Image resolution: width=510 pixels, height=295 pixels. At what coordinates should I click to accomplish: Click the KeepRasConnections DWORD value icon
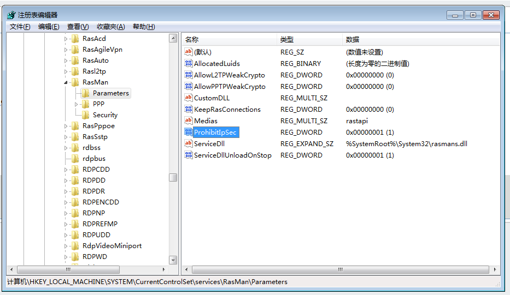click(189, 109)
